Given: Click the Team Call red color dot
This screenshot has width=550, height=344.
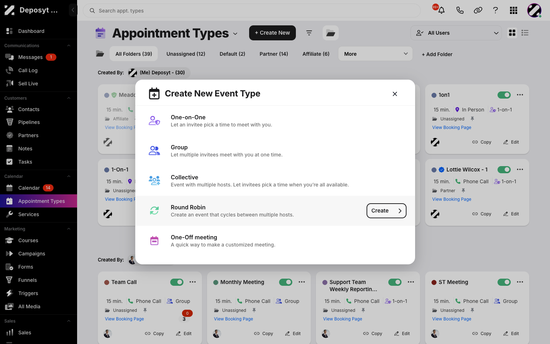Looking at the screenshot, I should (x=106, y=282).
